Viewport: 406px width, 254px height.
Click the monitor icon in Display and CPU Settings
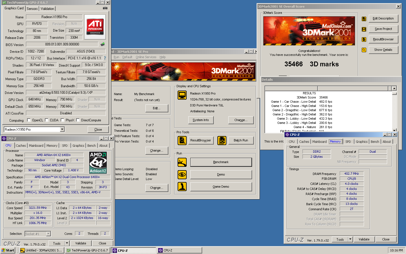point(182,95)
